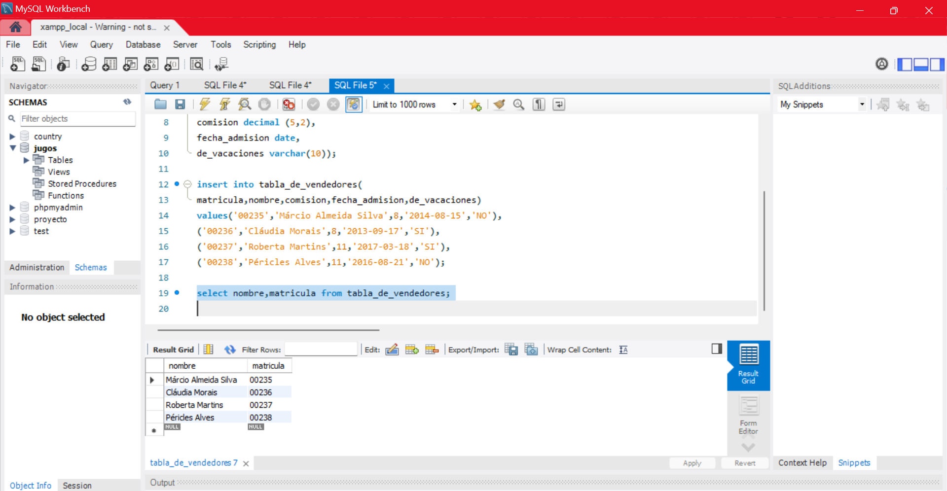Open the Form Editor view
This screenshot has height=491, width=947.
[748, 416]
